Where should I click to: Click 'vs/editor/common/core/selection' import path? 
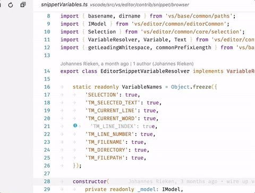pos(191,32)
